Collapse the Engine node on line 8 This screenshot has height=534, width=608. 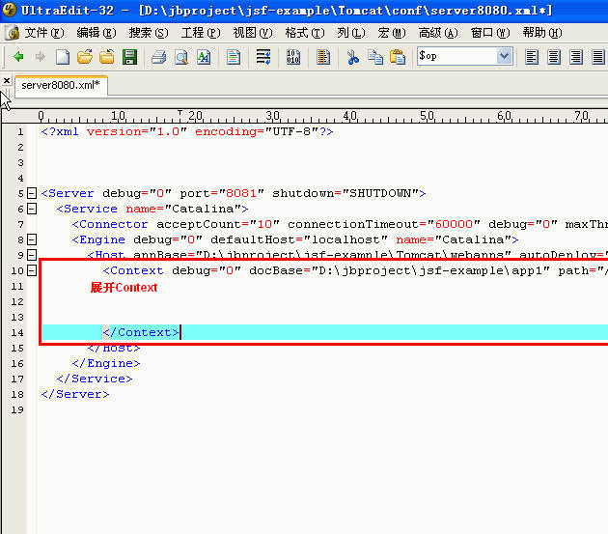tap(32, 239)
